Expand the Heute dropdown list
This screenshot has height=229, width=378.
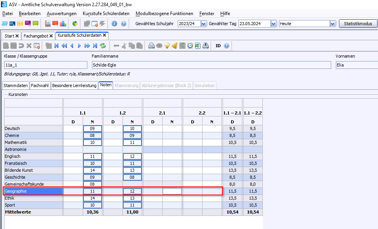(333, 24)
